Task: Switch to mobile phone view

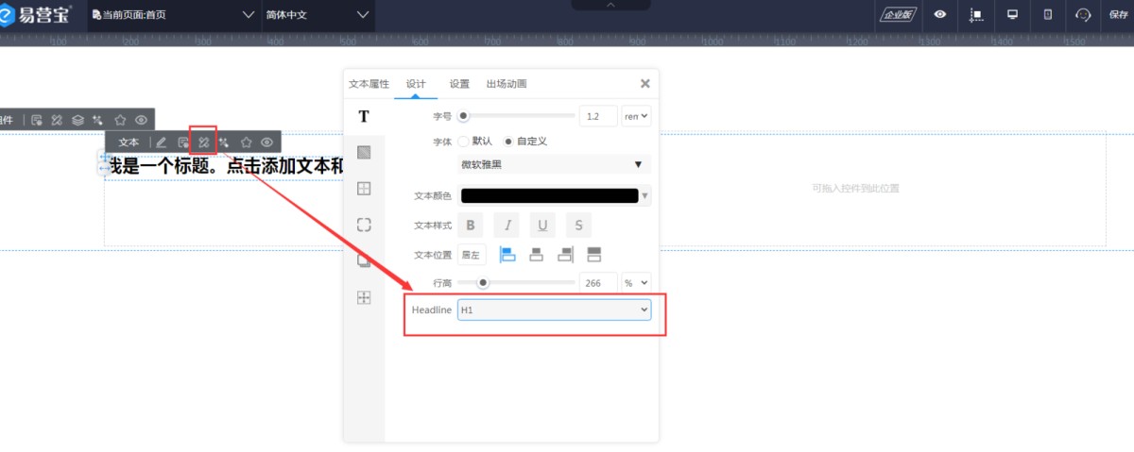Action: 1047,15
